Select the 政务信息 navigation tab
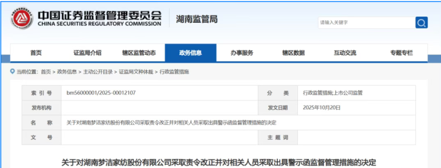Screen dimensions: 441x168 coord(191,52)
